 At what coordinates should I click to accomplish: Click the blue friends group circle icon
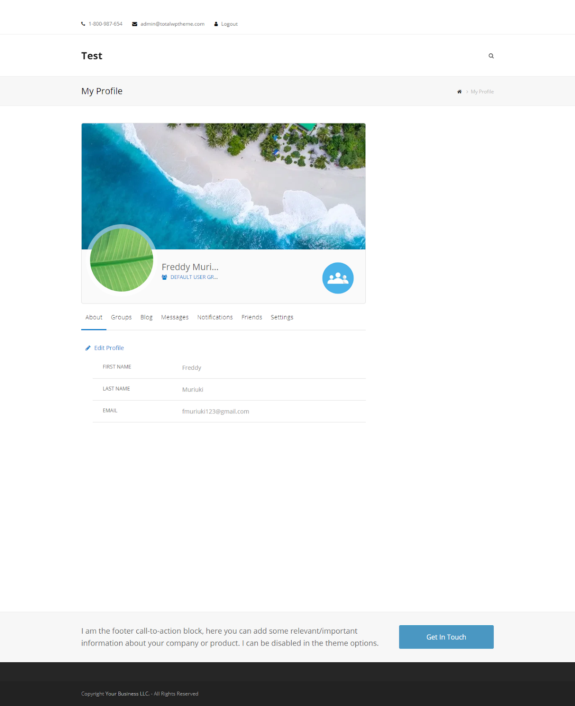[338, 278]
